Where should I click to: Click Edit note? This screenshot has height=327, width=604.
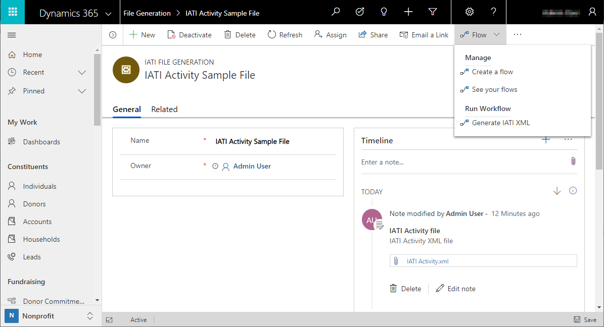(456, 289)
